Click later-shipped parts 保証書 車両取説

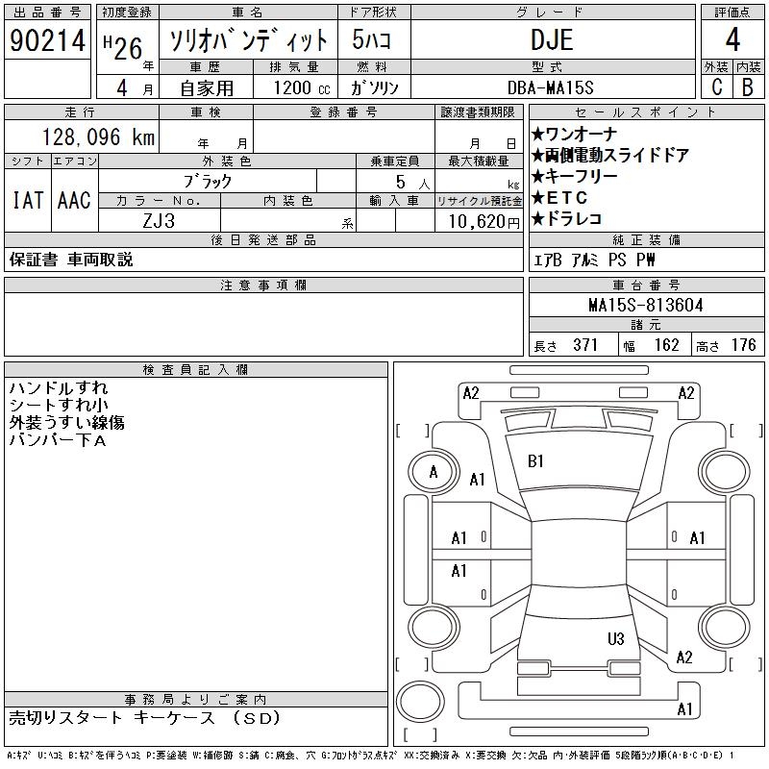pyautogui.click(x=71, y=260)
